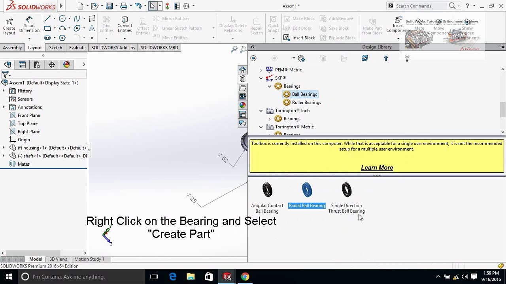Viewport: 506px width, 284px height.
Task: Collapse the Torrington Metric folder
Action: pyautogui.click(x=261, y=127)
